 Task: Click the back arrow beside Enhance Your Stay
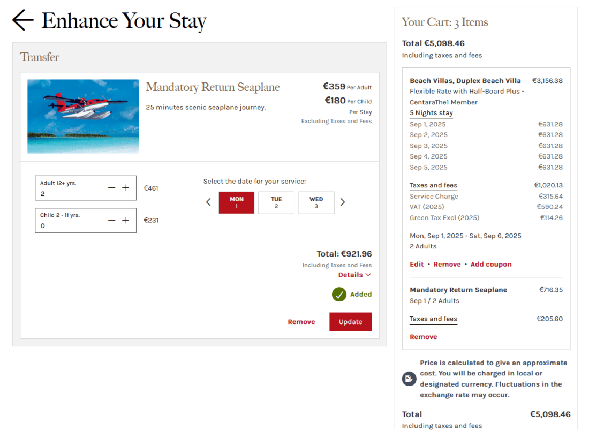22,20
